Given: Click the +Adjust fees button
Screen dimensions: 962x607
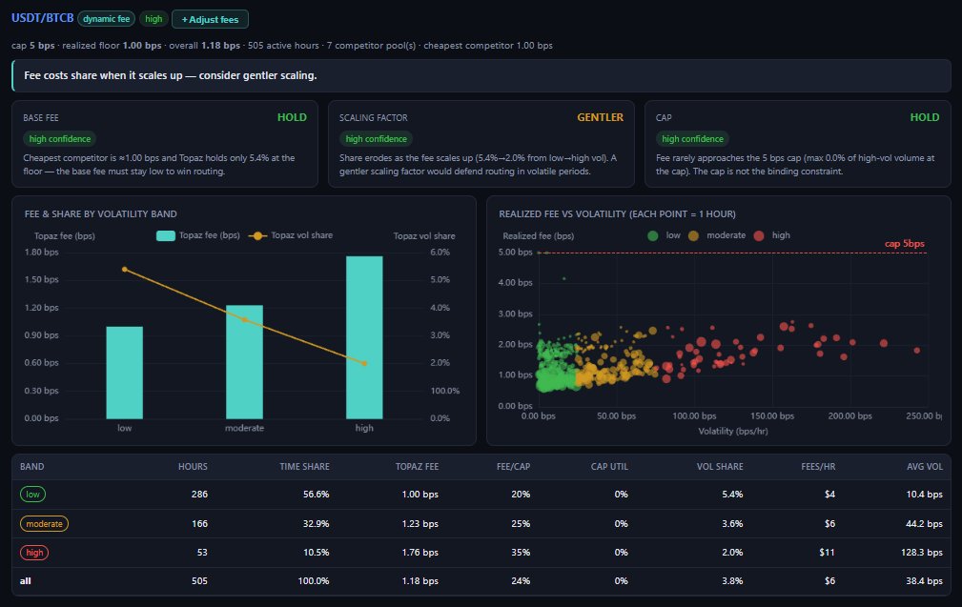Looking at the screenshot, I should (x=210, y=19).
